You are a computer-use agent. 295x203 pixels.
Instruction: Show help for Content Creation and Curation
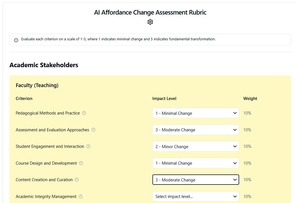tap(77, 179)
